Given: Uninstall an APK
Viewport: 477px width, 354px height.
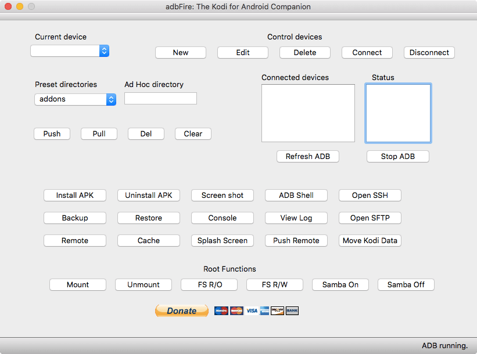Looking at the screenshot, I should click(x=149, y=196).
